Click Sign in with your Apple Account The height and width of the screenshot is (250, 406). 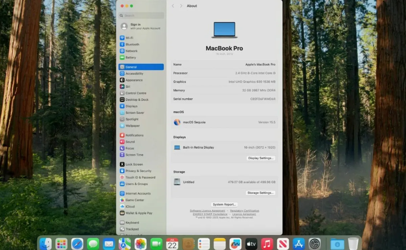141,26
